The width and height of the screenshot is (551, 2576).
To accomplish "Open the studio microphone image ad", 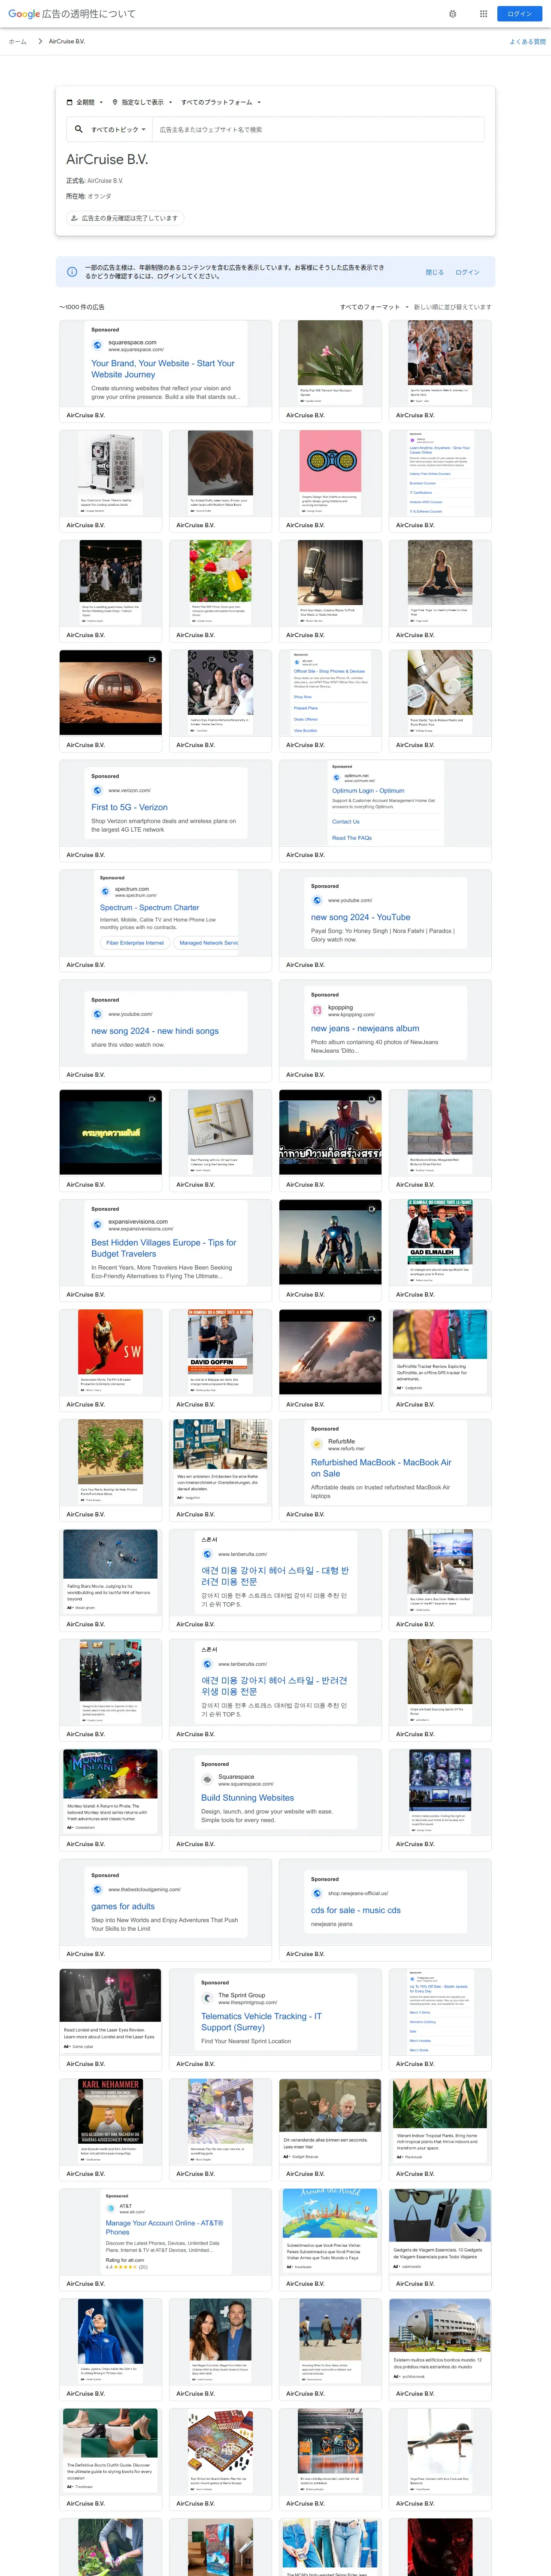I will pos(330,591).
